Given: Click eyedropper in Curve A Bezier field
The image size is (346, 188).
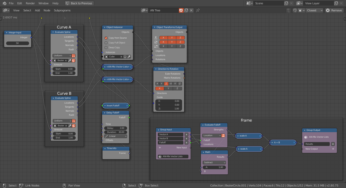Looking at the screenshot, I should point(70,60).
